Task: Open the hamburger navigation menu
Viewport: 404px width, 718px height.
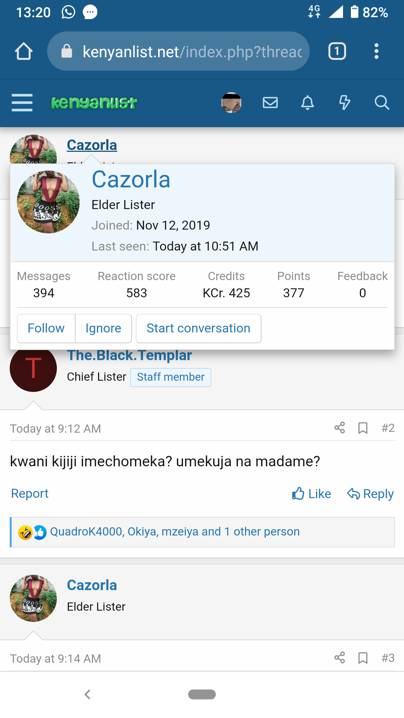Action: [x=22, y=102]
